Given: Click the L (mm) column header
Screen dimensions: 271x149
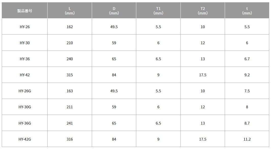Looking at the screenshot, I should [70, 11].
